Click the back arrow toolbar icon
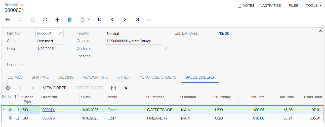The width and height of the screenshot is (325, 127). coord(8,20)
